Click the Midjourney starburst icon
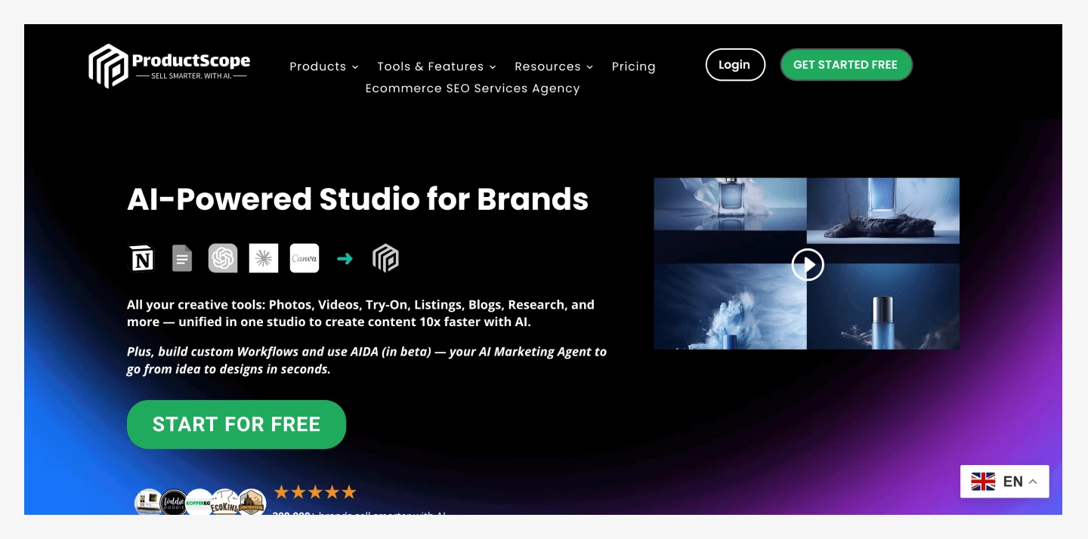 264,258
